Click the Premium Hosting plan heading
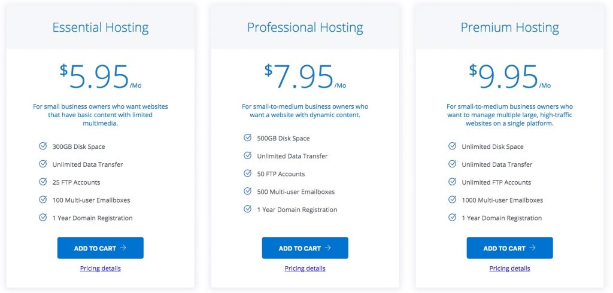 (510, 28)
